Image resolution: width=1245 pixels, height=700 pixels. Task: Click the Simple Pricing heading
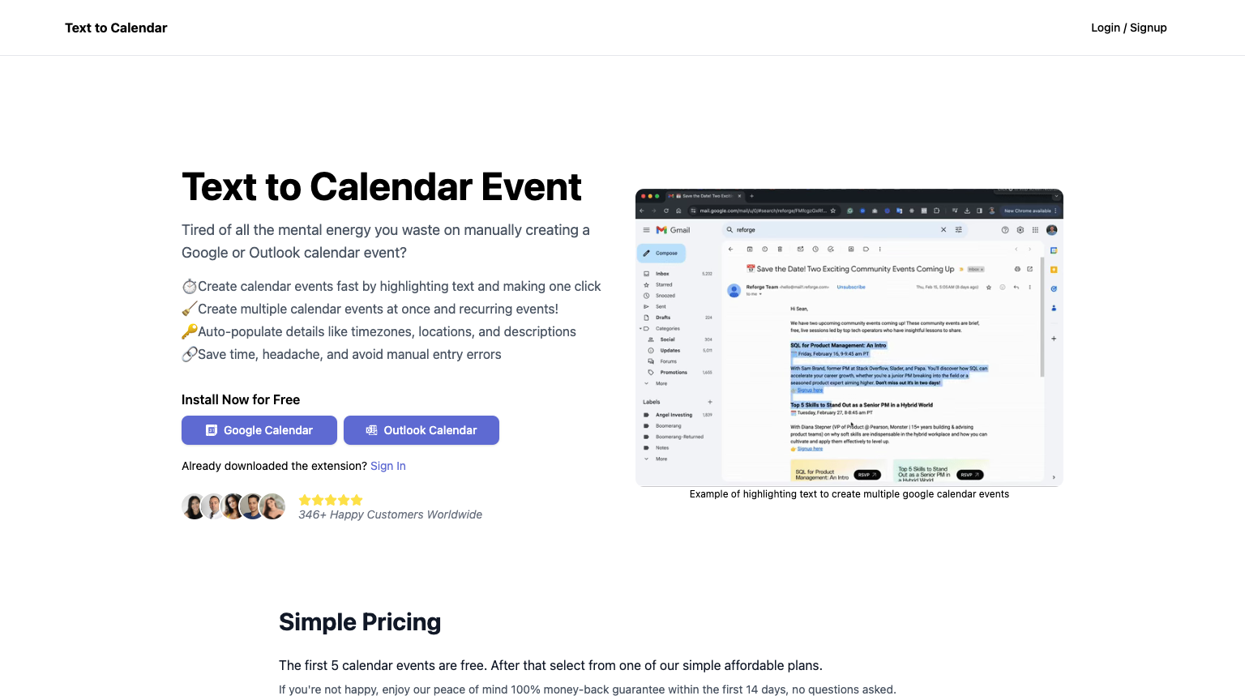[360, 621]
